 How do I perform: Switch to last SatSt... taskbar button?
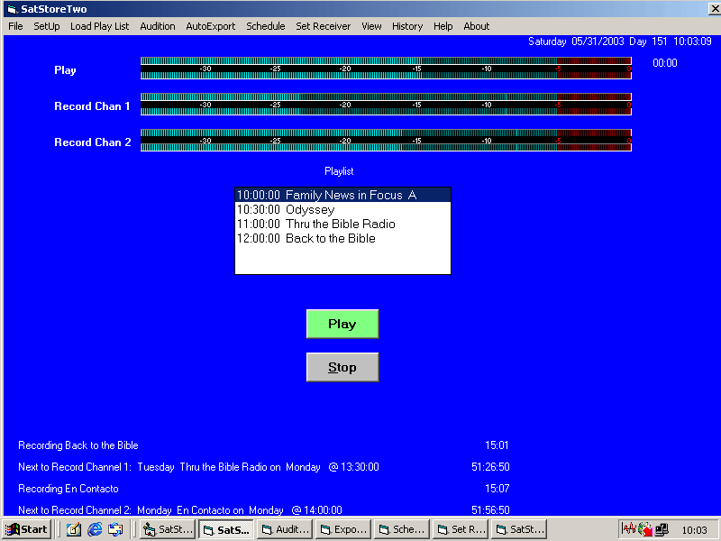pos(519,529)
